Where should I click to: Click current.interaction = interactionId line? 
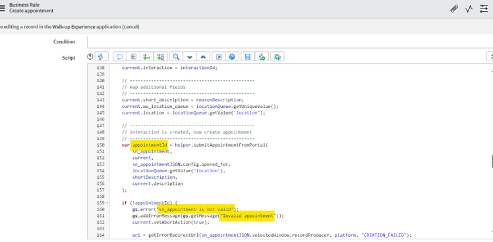[x=169, y=68]
